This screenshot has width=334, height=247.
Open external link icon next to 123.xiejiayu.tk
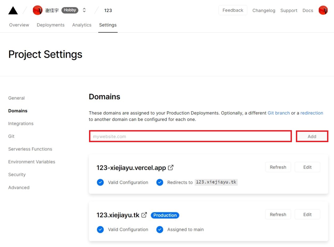pos(144,215)
